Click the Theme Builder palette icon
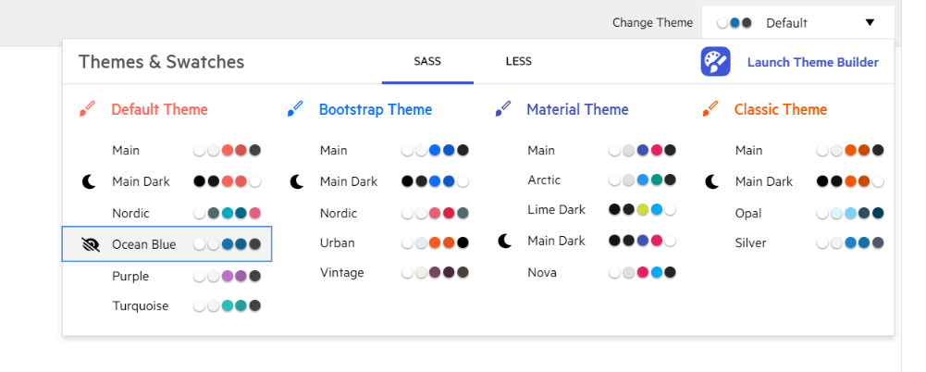 [x=716, y=62]
